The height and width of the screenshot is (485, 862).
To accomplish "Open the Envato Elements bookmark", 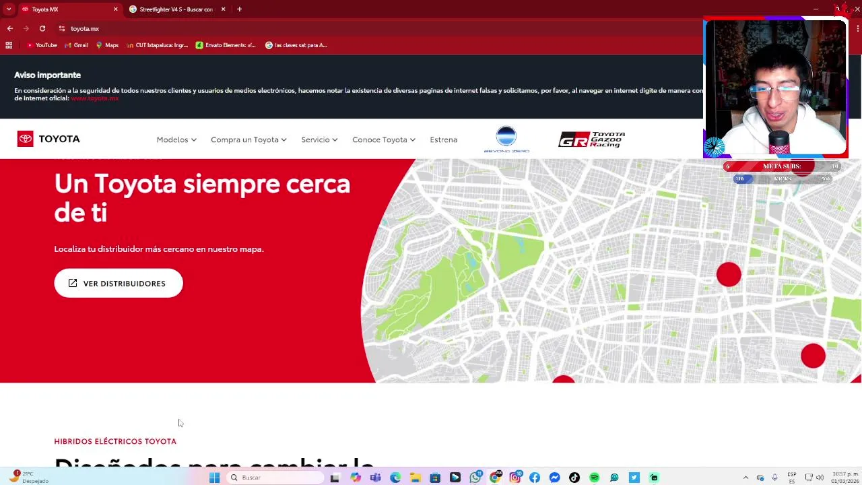I will tap(226, 45).
